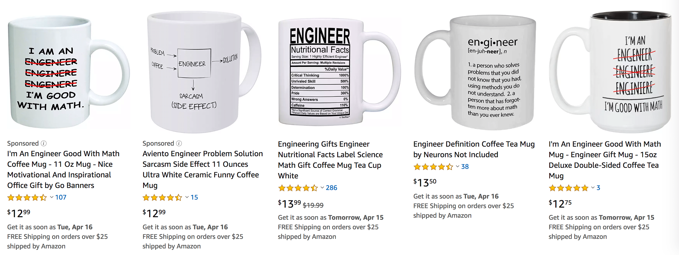The width and height of the screenshot is (679, 255).
Task: Open the 286 reviews link
Action: click(x=331, y=188)
